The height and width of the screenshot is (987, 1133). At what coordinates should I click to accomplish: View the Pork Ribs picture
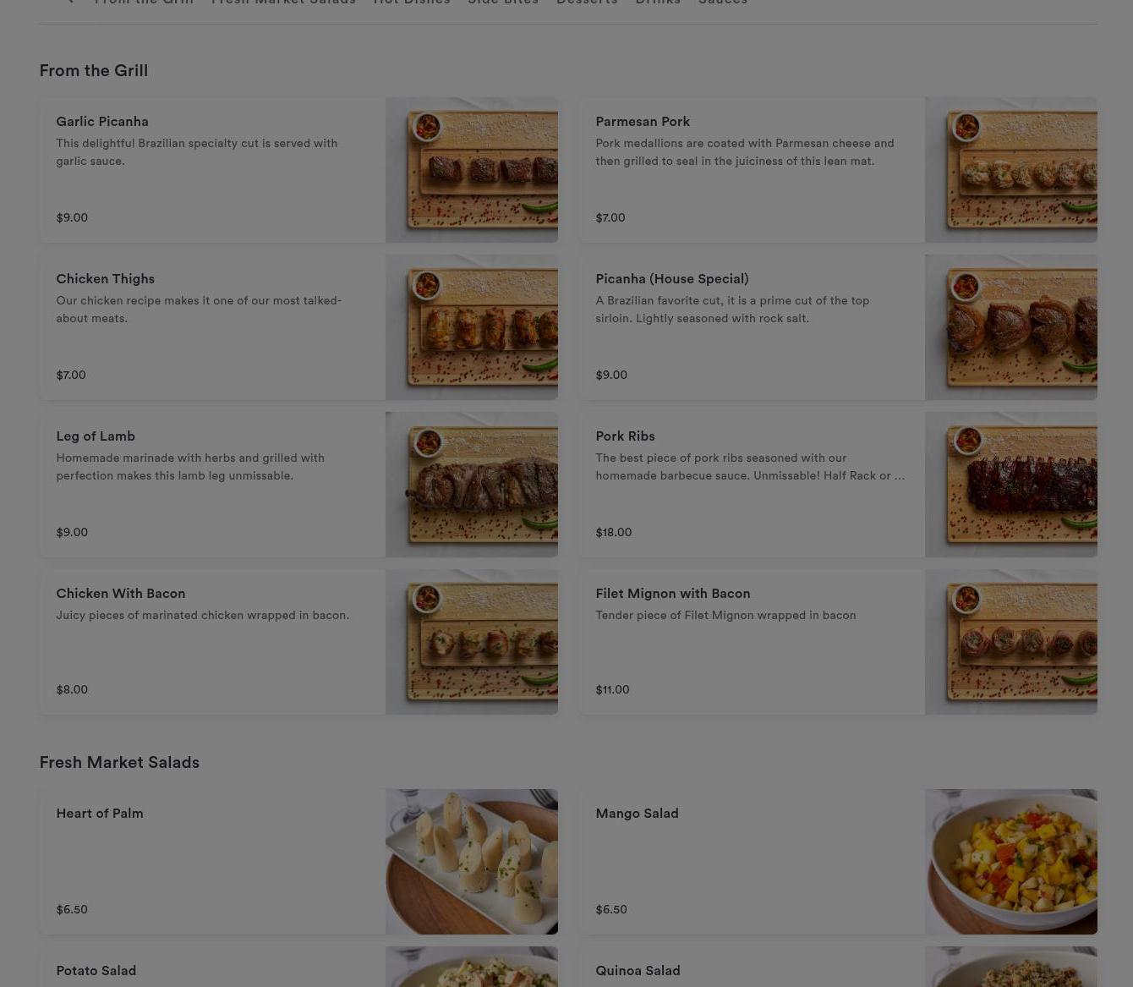[x=1011, y=485]
